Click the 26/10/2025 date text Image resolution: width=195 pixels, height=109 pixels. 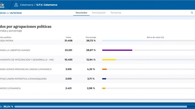(16, 13)
